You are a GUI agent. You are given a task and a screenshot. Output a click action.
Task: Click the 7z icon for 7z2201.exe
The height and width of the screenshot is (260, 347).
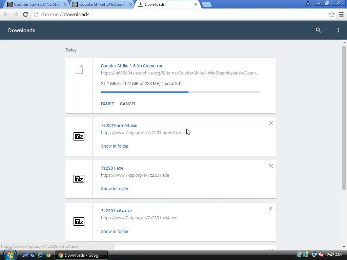pyautogui.click(x=79, y=179)
